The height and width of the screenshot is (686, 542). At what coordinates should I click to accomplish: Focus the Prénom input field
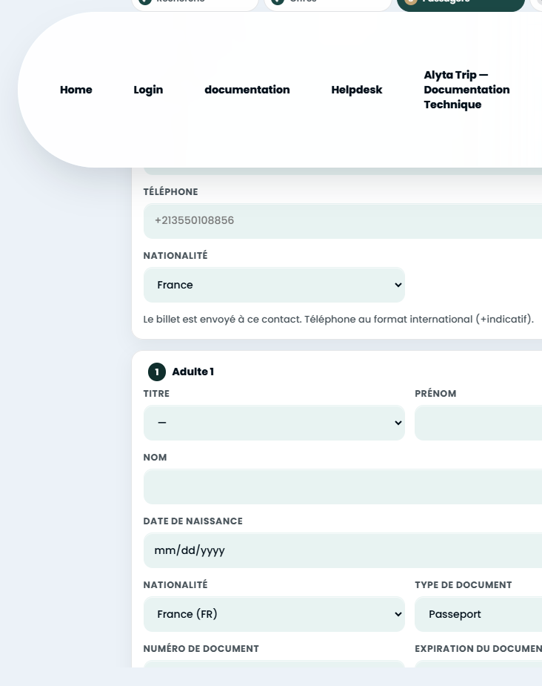click(x=478, y=423)
